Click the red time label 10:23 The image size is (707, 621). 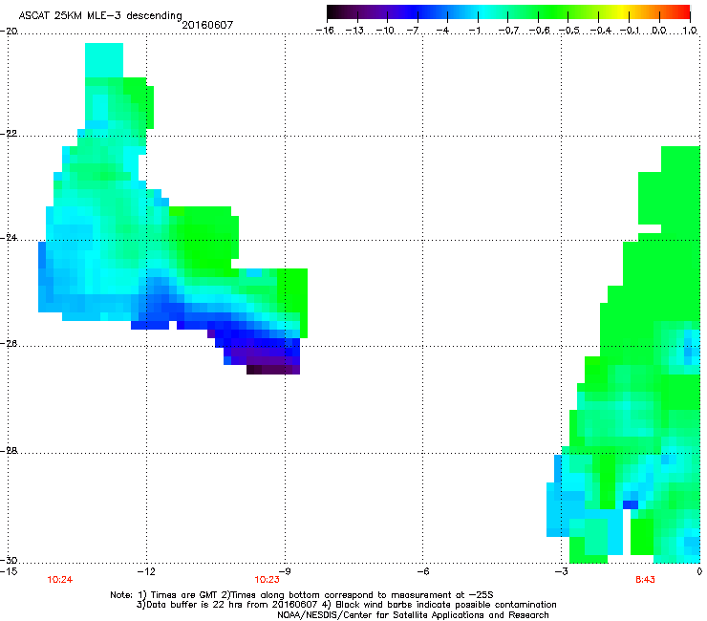pos(267,580)
